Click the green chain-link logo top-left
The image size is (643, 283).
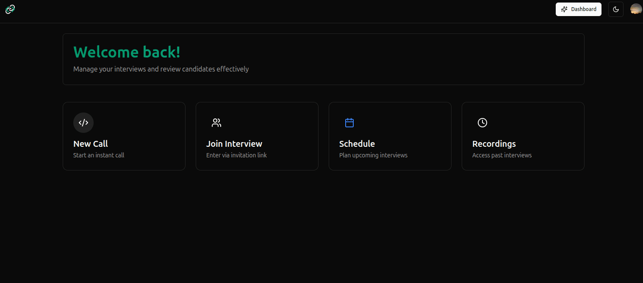tap(10, 9)
